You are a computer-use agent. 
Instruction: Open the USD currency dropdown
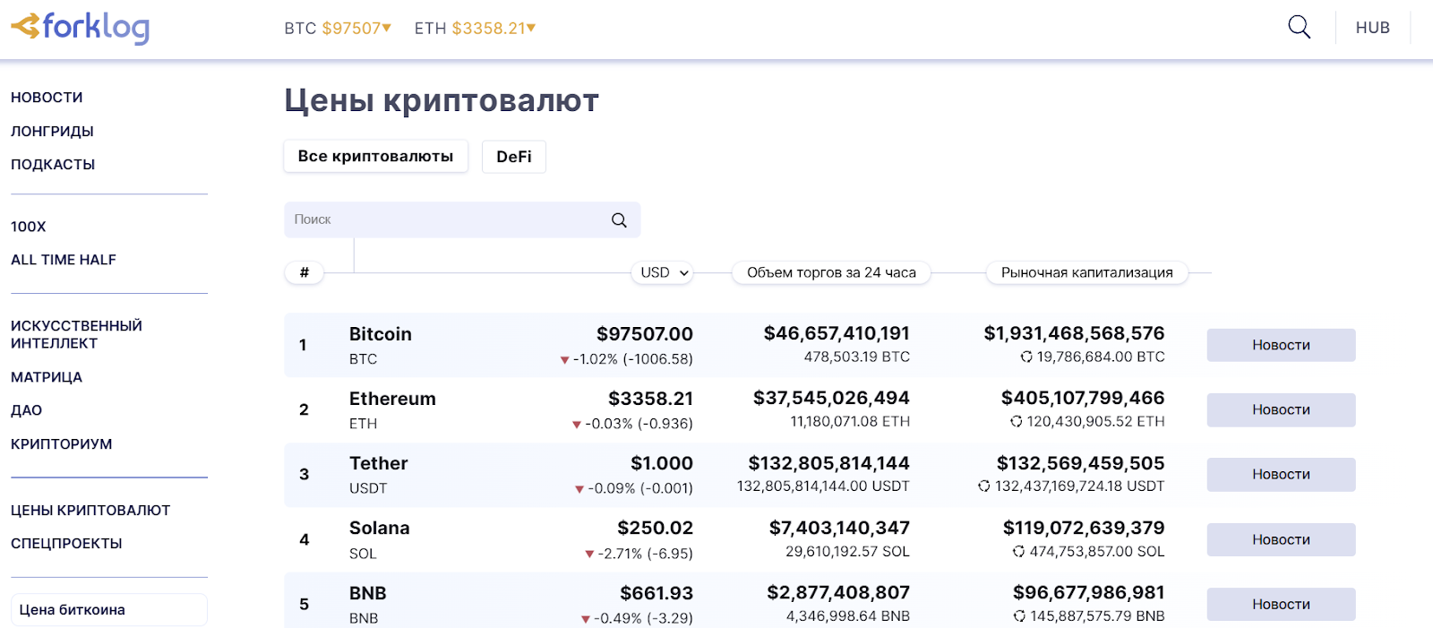(x=664, y=273)
